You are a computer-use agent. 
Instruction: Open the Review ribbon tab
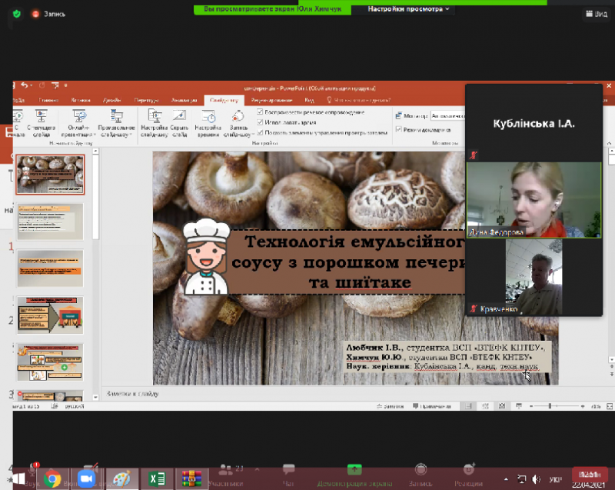(271, 100)
